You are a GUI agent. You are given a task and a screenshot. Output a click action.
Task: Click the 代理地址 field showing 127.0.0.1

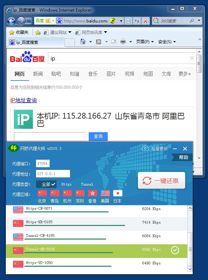[x=53, y=174]
